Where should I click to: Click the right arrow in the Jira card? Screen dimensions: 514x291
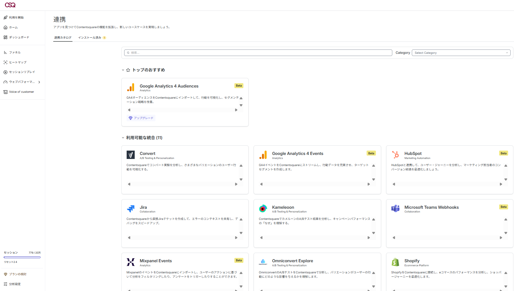tap(236, 238)
